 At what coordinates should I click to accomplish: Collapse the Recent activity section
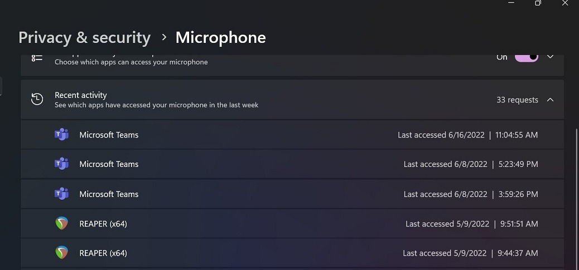[x=551, y=100]
